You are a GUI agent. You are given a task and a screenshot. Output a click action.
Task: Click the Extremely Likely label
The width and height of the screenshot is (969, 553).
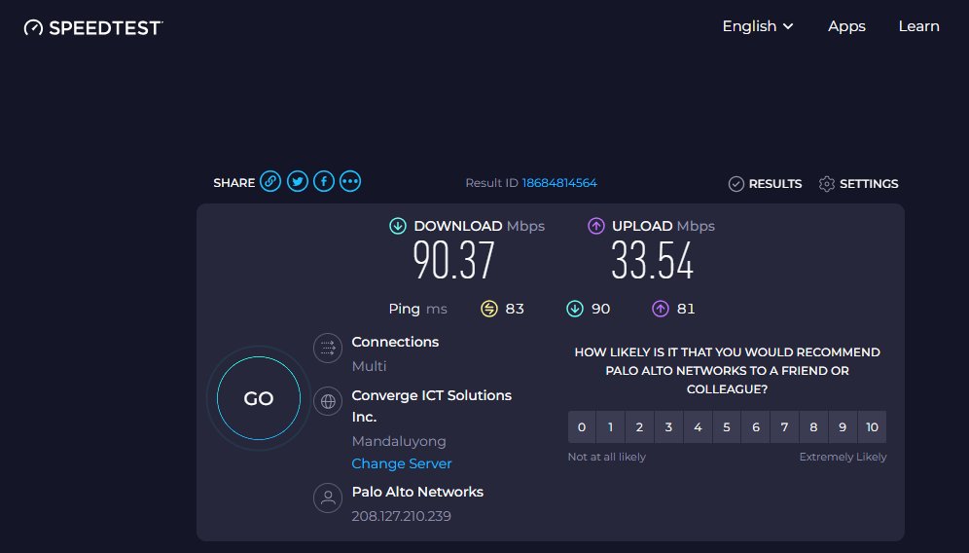pos(843,457)
